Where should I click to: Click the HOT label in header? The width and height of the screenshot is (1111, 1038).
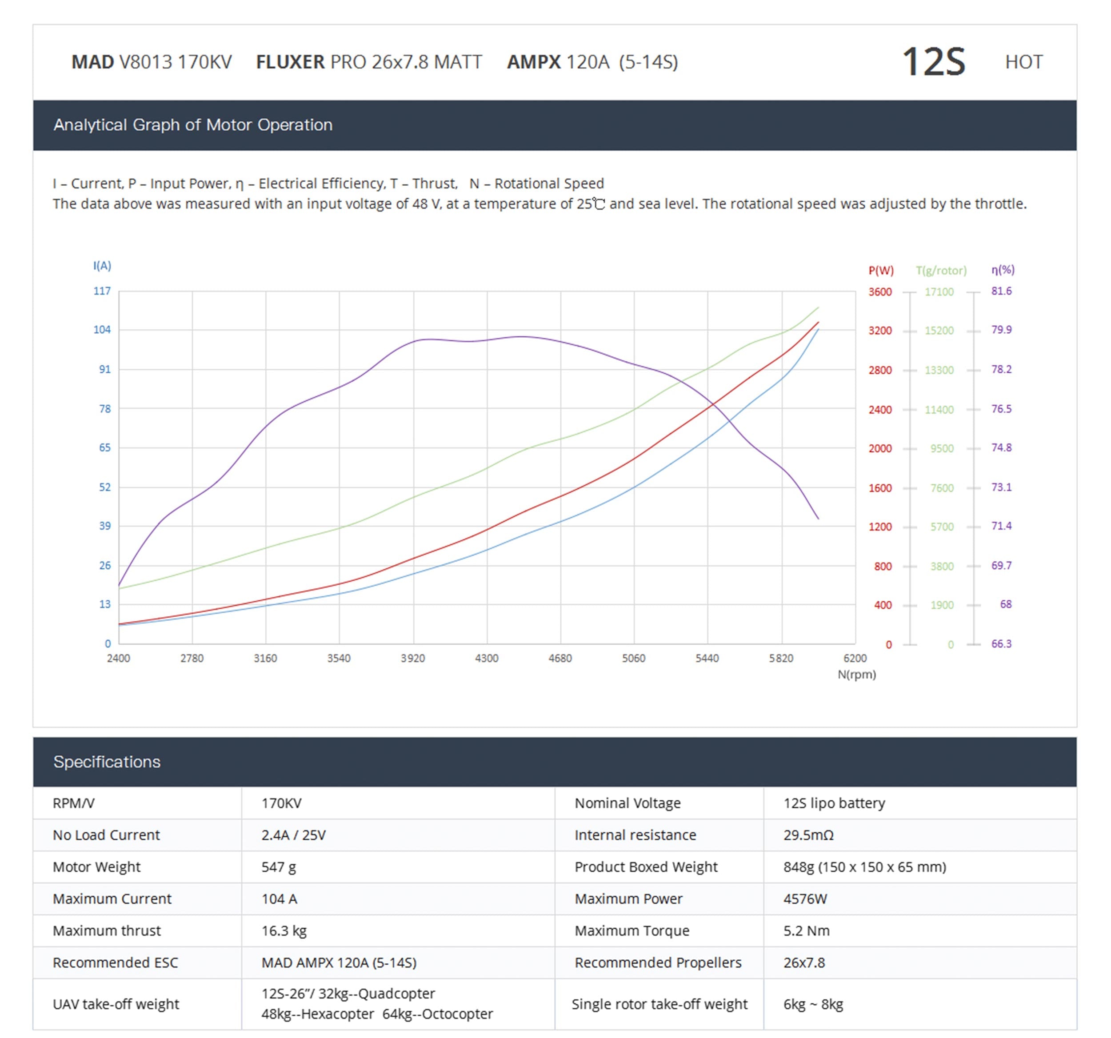[1023, 62]
